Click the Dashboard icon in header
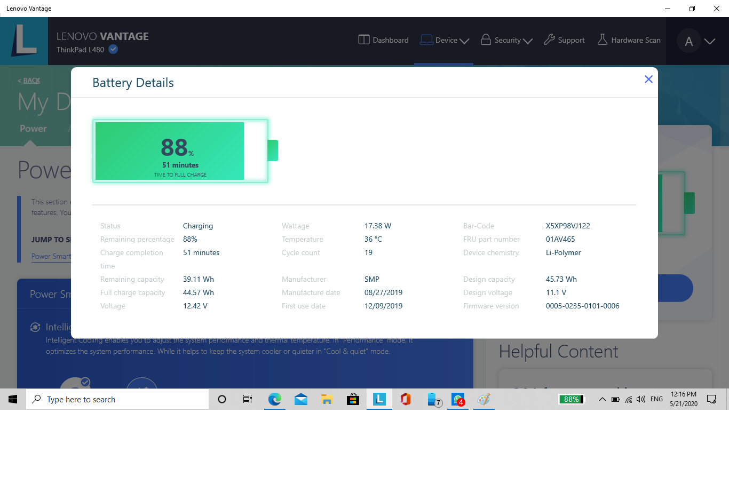Screen dimensions: 729x484 click(364, 40)
